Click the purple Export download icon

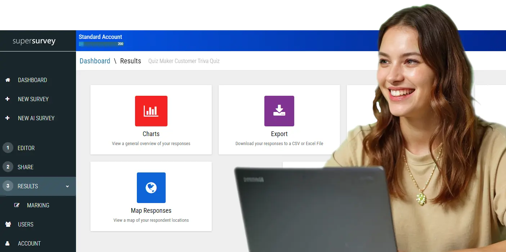click(279, 111)
